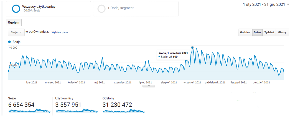This screenshot has height=118, width=295.
Task: Click the 1 sty 2021 - 31 gru 2021 date range
Action: tap(264, 4)
